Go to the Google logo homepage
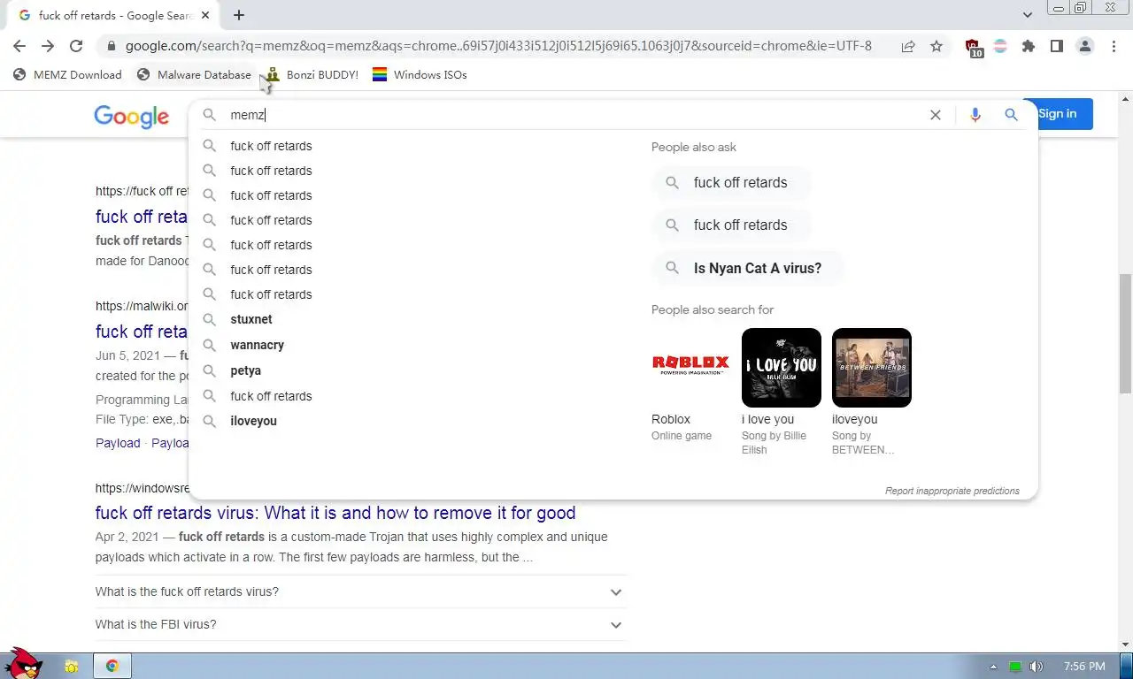The image size is (1133, 679). click(132, 117)
